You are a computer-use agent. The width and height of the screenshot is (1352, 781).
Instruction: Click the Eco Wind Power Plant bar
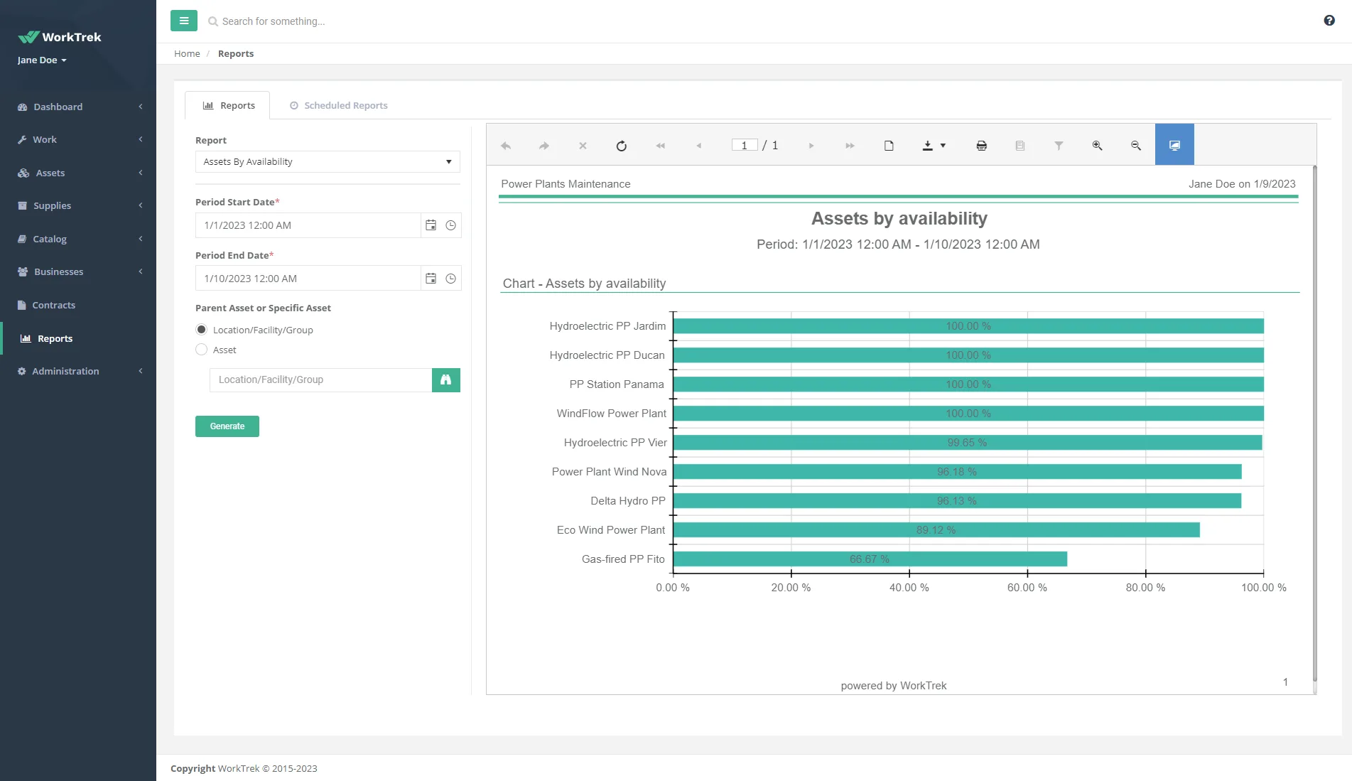pyautogui.click(x=936, y=530)
